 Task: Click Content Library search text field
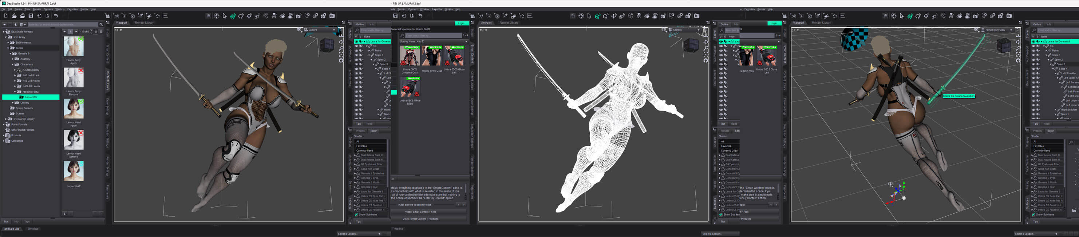63,25
